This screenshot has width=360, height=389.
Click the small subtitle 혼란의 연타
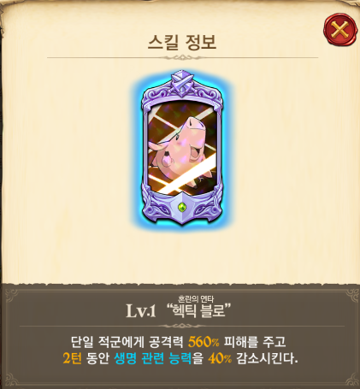click(x=196, y=299)
